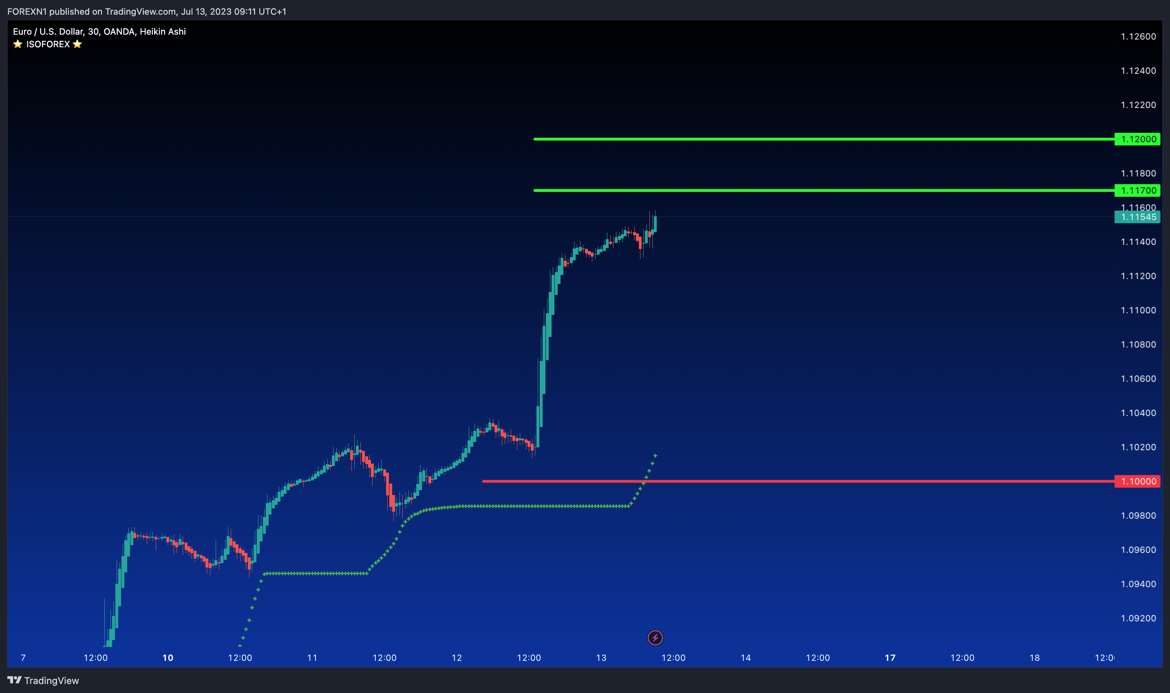The width and height of the screenshot is (1170, 693).
Task: Click date label 13 on time axis
Action: tap(601, 658)
